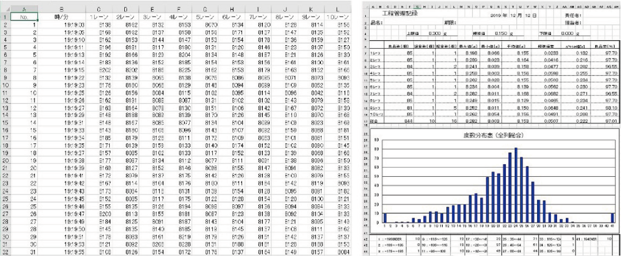This screenshot has height=256, width=621.
Task: Click the '9レーン' header cell in left sheet
Action: [311, 17]
